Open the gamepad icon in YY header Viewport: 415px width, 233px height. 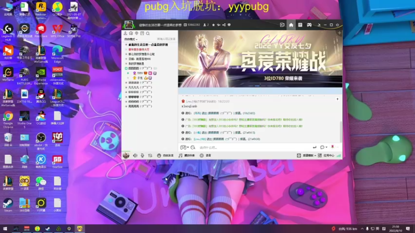309,25
